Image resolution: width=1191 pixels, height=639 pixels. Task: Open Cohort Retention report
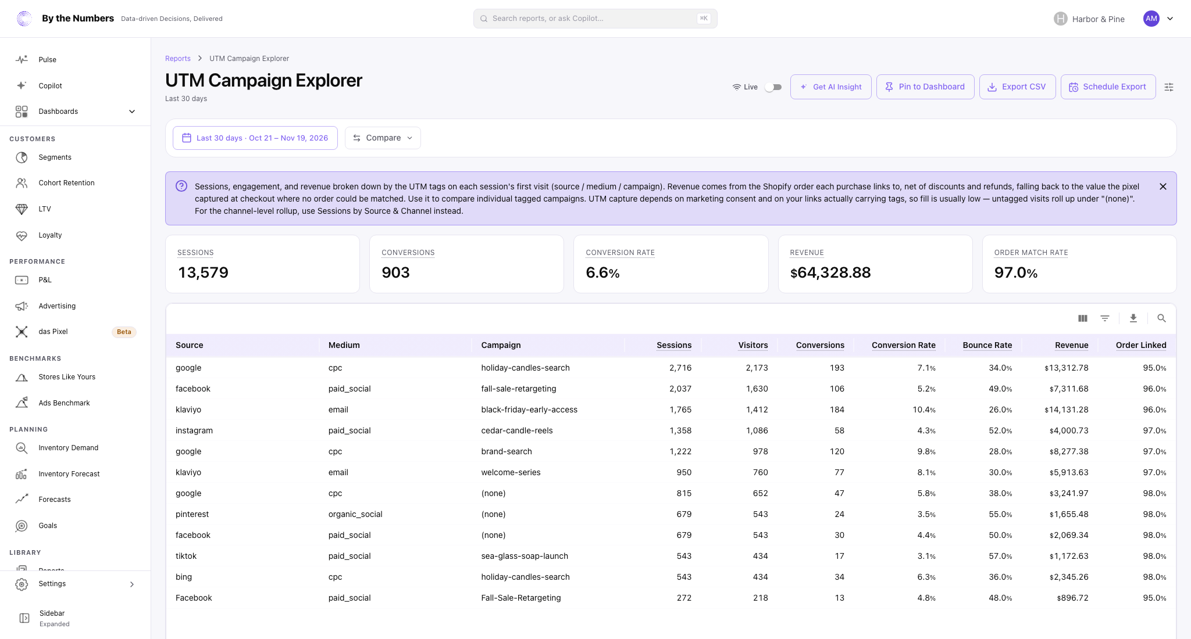pos(76,183)
